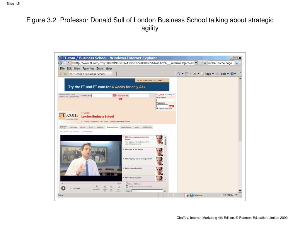The image size is (300, 225).
Task: Expand the Home button dropdown arrow
Action: 183,74
